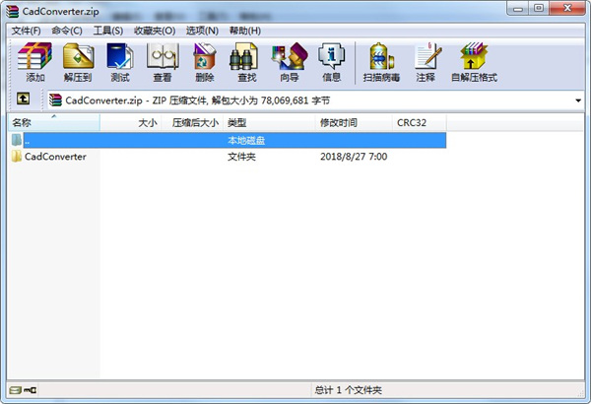The height and width of the screenshot is (404, 591).
Task: Click the date 2018/8/27 7:00
Action: click(x=354, y=157)
